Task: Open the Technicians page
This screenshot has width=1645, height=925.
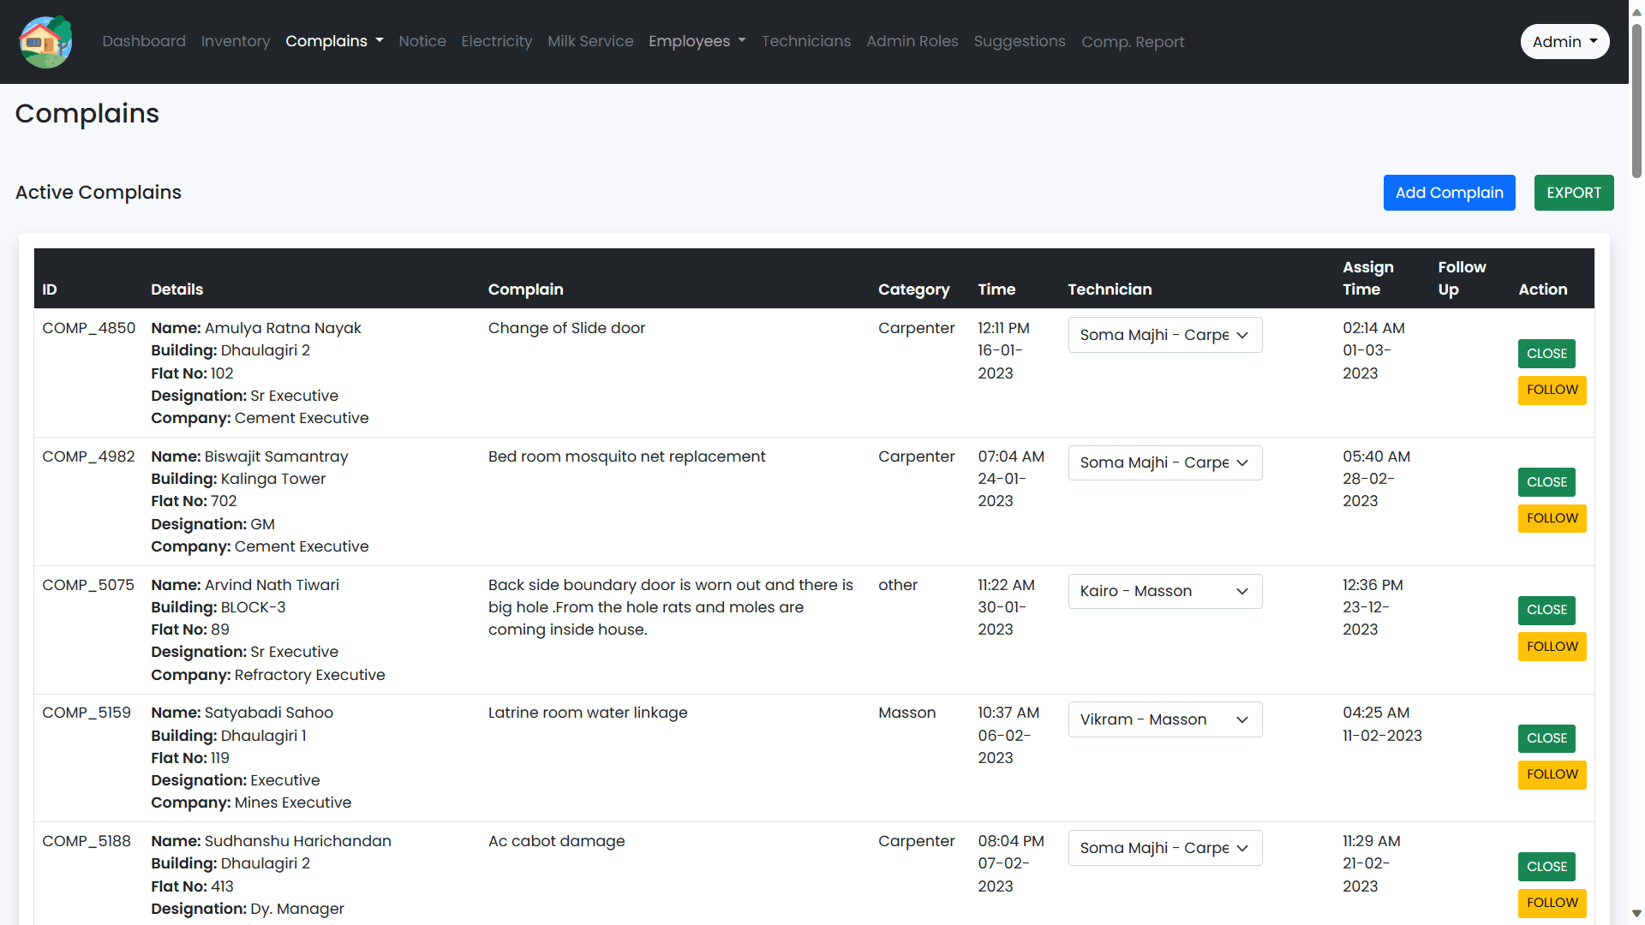Action: pyautogui.click(x=805, y=41)
